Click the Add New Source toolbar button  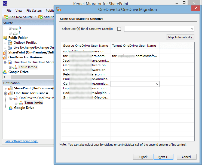tap(20, 17)
